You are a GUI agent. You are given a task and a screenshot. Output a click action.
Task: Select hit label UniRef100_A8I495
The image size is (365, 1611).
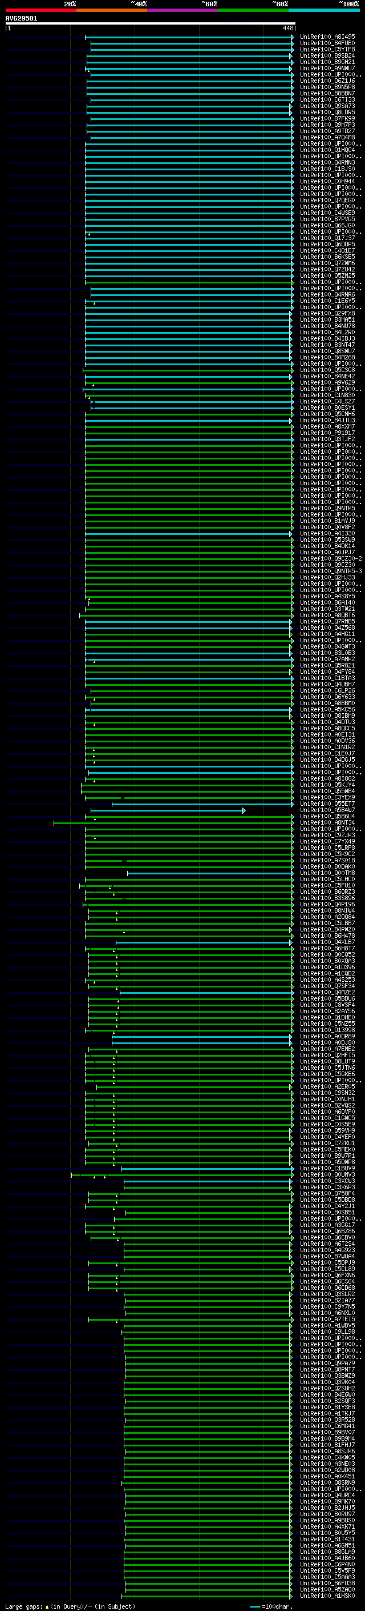point(327,37)
